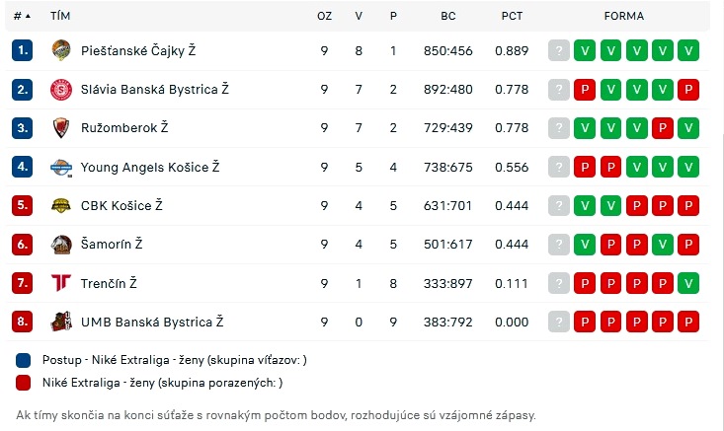Sort standings by the V wins column
Viewport: 724px width, 431px height.
tap(359, 17)
